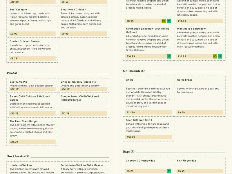Image resolution: width=232 pixels, height=174 pixels.
Task: Click the £11.99 price bar for Farm Giant Burger
Action: point(32,142)
